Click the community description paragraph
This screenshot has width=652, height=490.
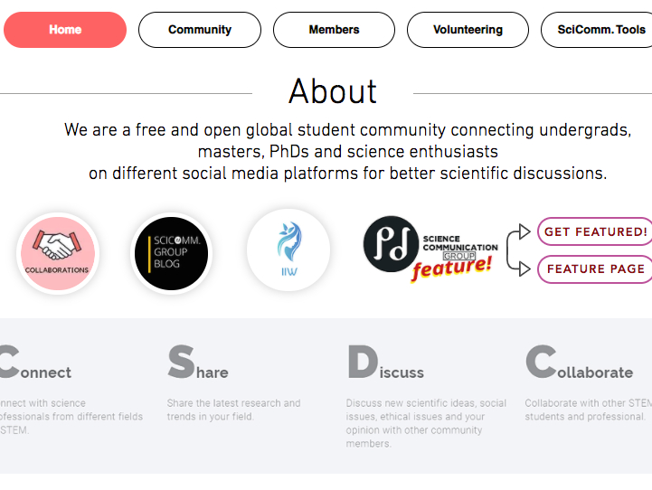point(347,151)
